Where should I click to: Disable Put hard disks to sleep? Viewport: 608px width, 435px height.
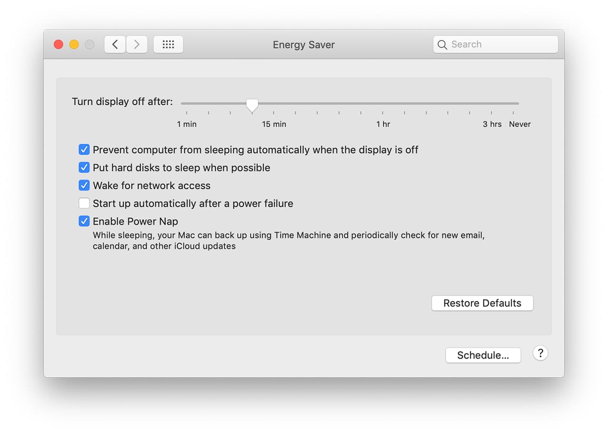tap(84, 167)
